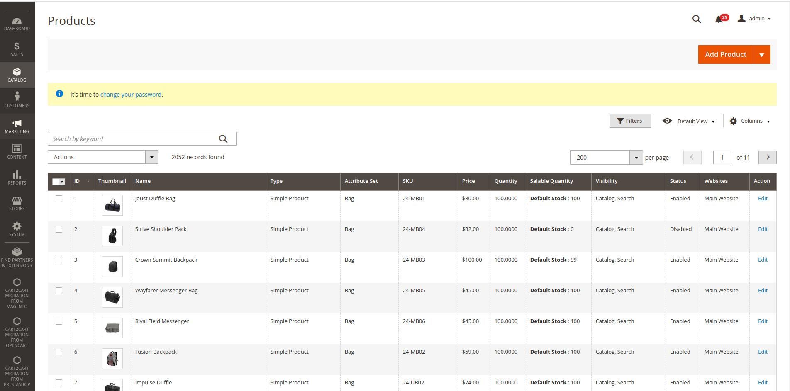Screen dimensions: 790x391
Task: Open the Joust Duffle Bag thumbnail
Action: (112, 205)
